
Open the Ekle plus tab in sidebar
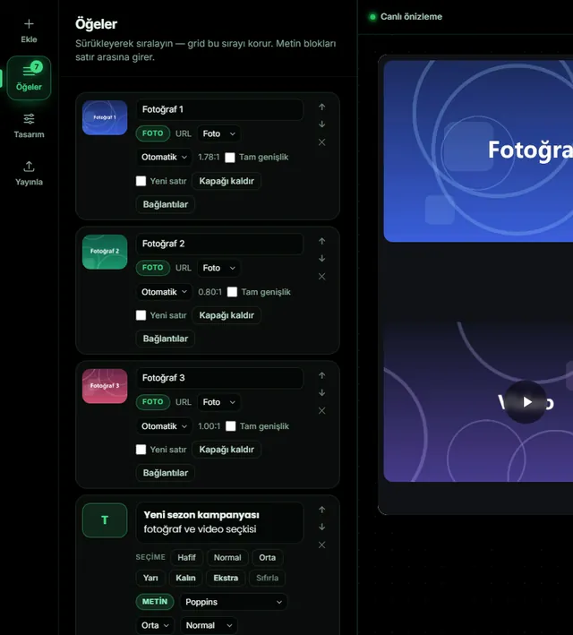pyautogui.click(x=29, y=30)
